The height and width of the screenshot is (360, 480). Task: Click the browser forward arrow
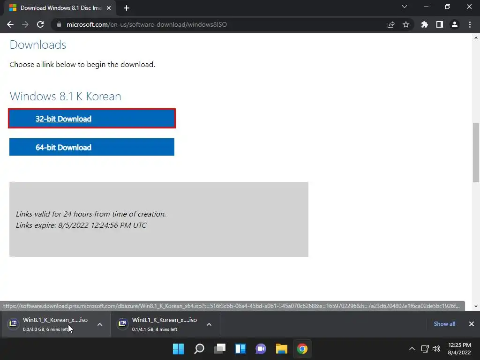tap(25, 24)
